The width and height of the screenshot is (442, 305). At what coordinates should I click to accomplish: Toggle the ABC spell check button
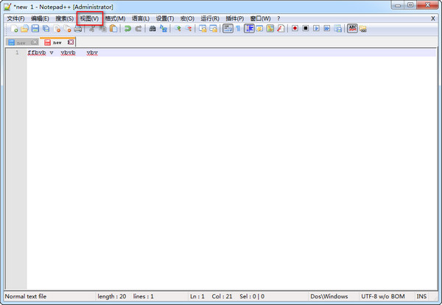click(x=352, y=28)
